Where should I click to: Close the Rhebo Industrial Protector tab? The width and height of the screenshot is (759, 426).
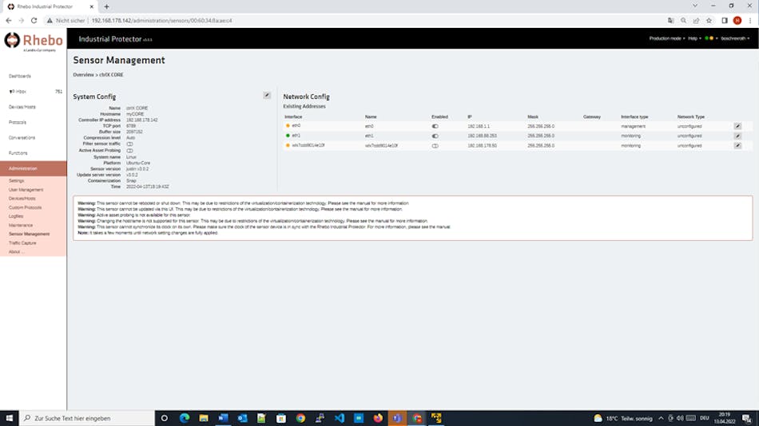92,6
